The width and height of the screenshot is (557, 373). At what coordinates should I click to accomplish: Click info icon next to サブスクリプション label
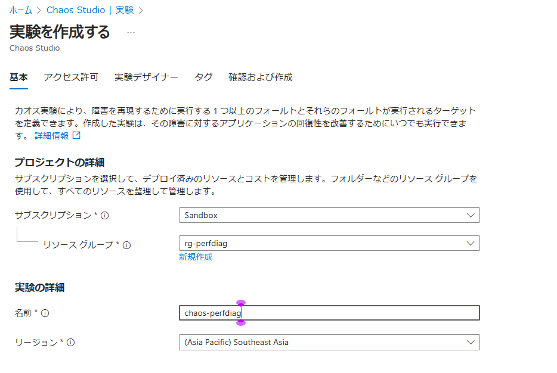tap(105, 215)
